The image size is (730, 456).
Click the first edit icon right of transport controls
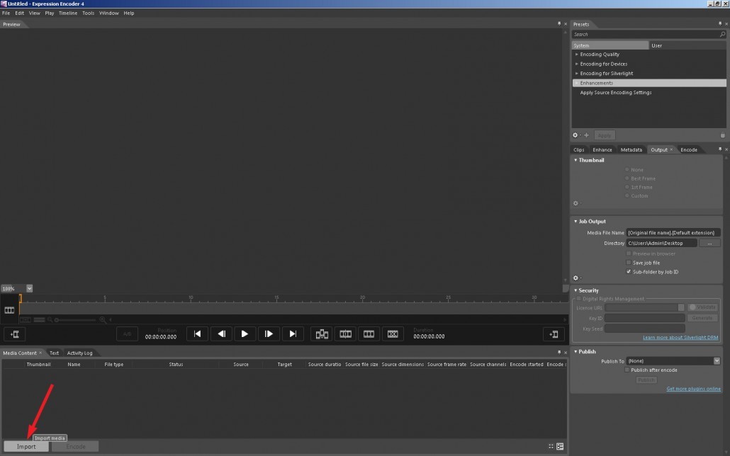point(322,334)
